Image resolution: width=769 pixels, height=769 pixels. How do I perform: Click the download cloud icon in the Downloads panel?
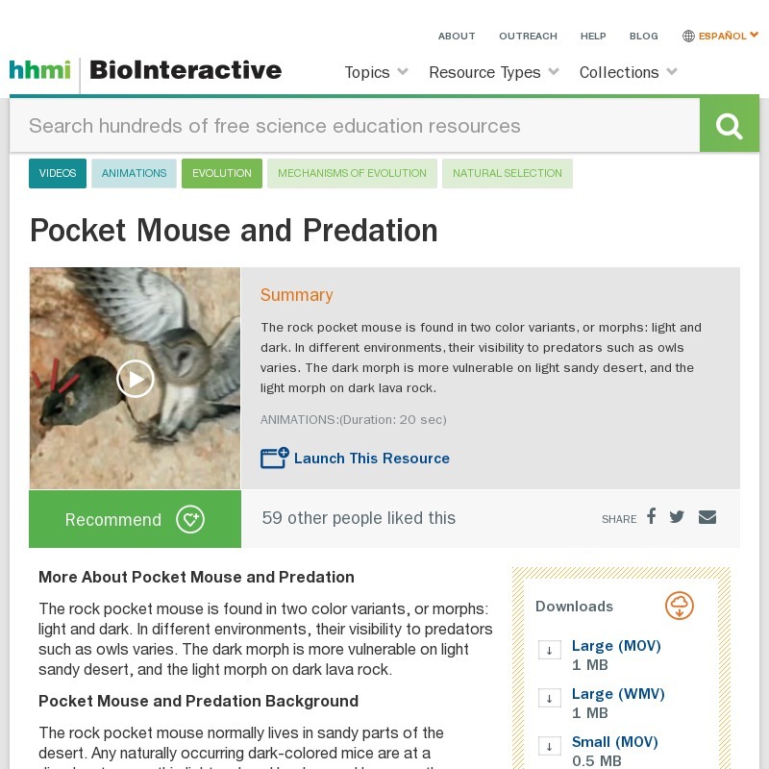pos(680,606)
